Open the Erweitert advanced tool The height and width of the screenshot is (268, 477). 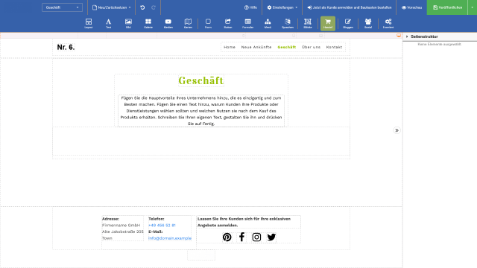(x=388, y=23)
